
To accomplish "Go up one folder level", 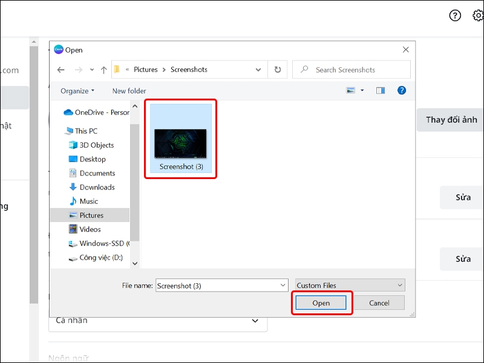I will [x=103, y=70].
